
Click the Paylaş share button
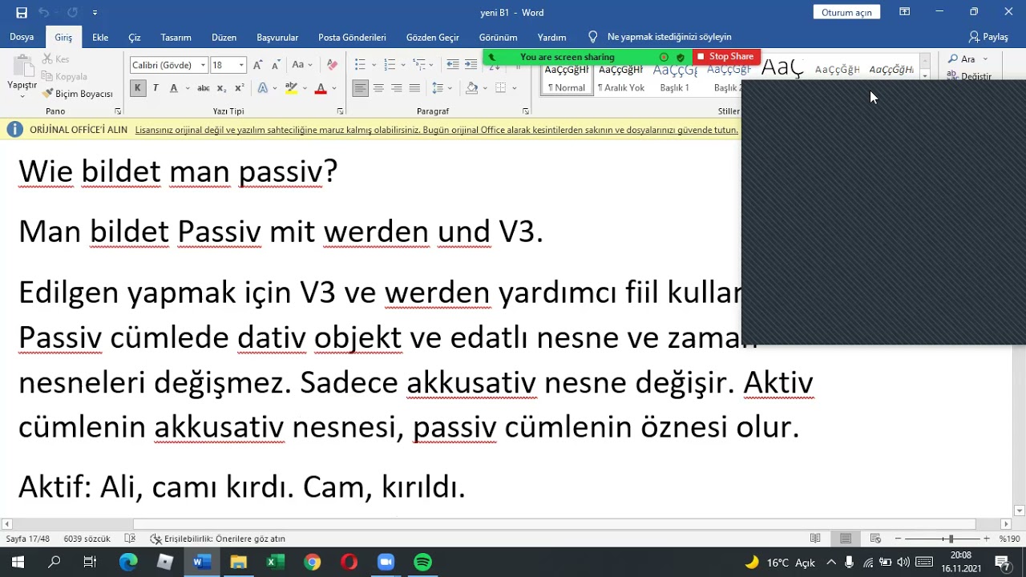(988, 37)
